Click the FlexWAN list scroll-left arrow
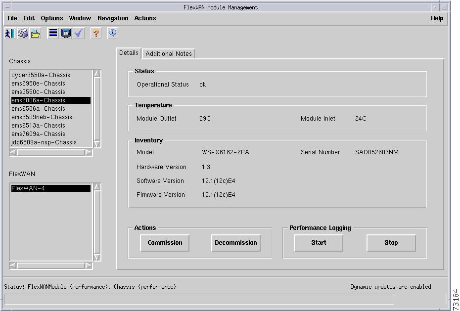 pos(13,266)
